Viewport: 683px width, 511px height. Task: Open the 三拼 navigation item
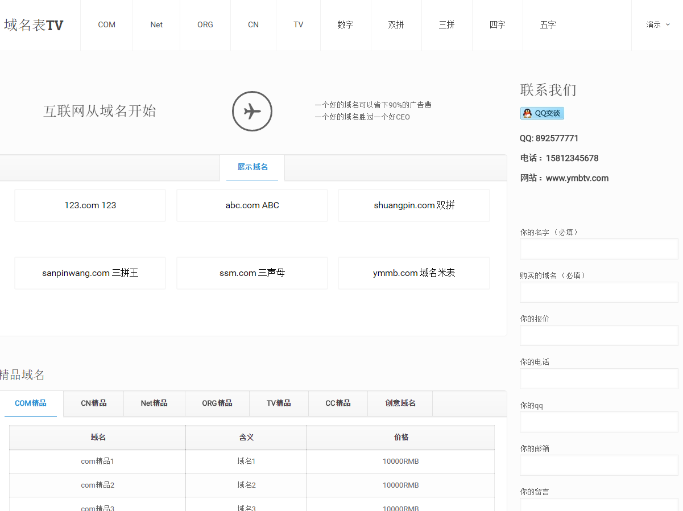coord(447,25)
